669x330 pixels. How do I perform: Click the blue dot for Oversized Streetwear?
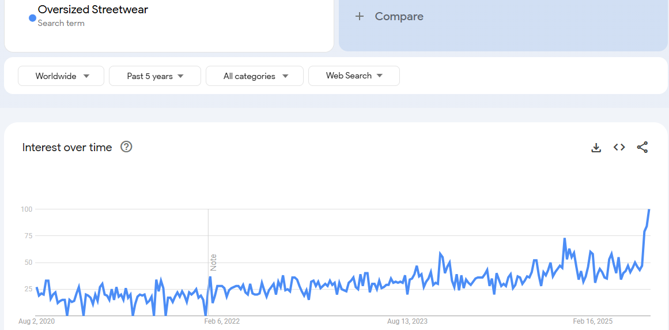click(x=32, y=18)
